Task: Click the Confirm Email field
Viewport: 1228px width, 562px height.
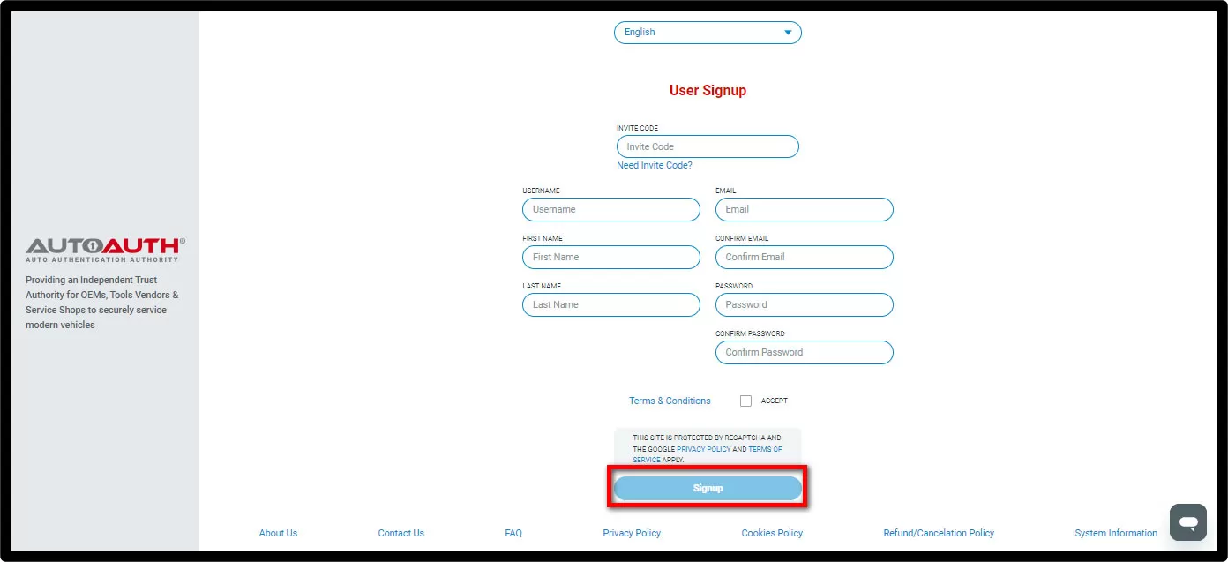Action: pos(804,257)
